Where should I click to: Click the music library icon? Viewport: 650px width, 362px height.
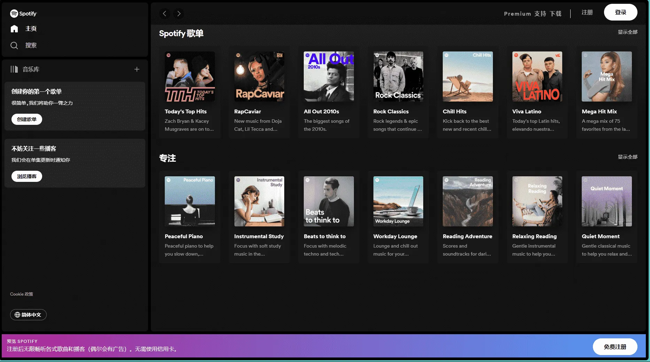(14, 69)
